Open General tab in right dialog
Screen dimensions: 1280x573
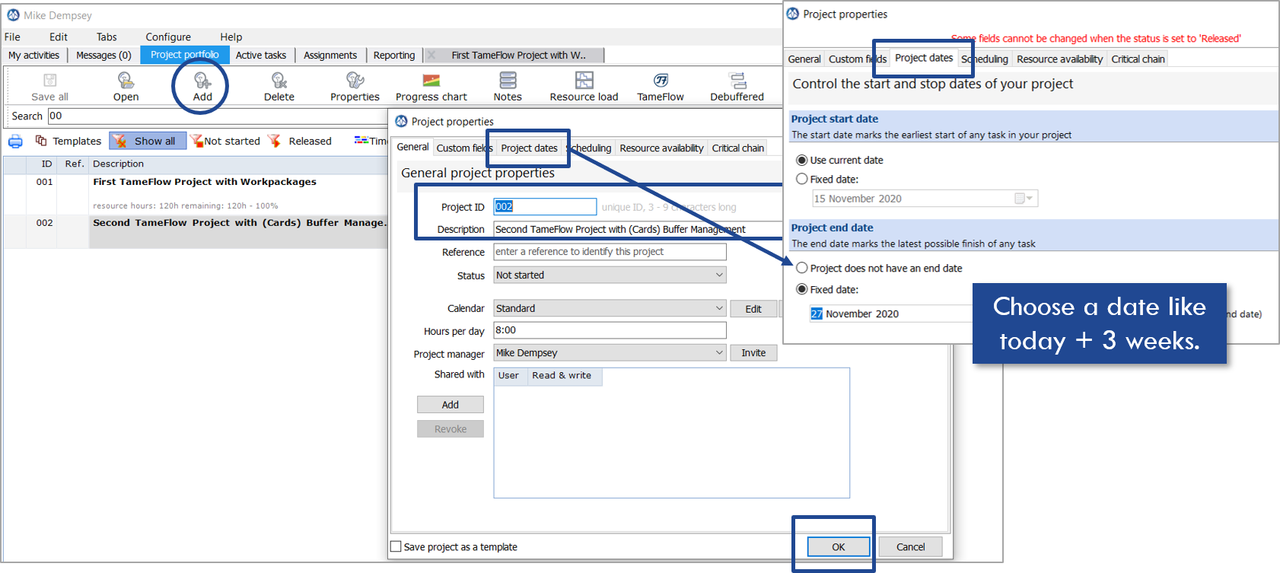804,59
